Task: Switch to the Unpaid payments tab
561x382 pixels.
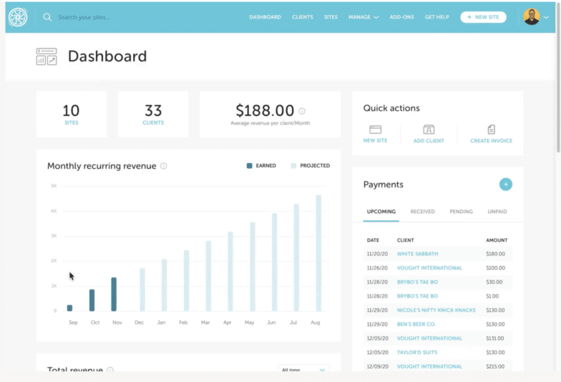Action: 497,212
